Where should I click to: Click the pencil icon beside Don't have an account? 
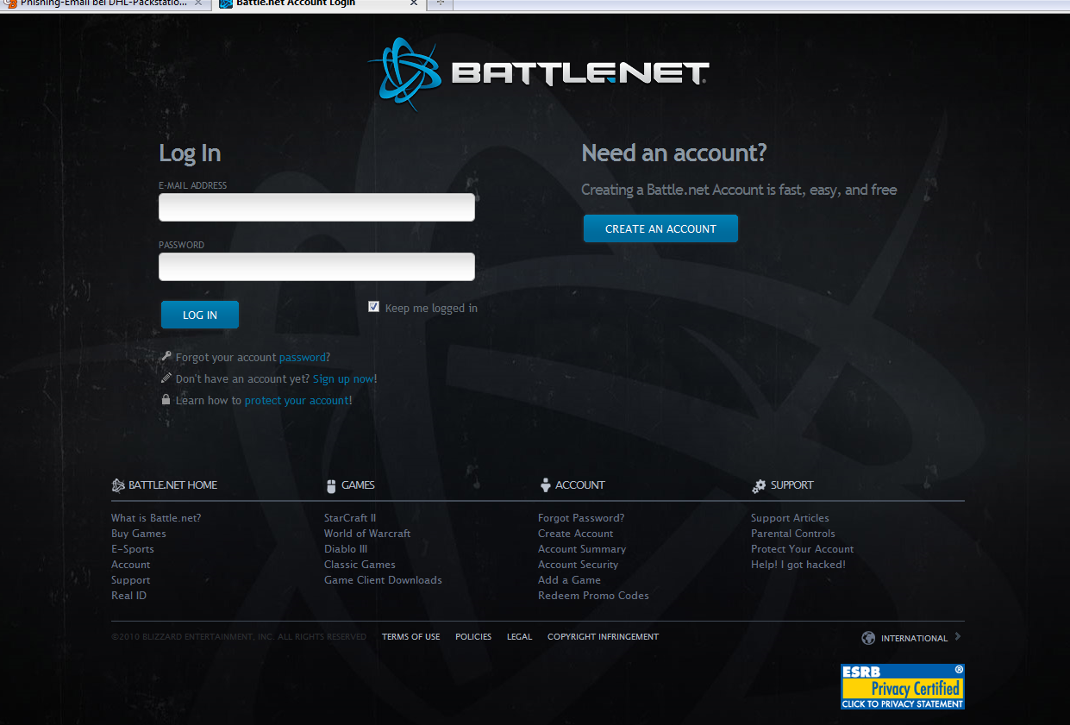click(166, 378)
